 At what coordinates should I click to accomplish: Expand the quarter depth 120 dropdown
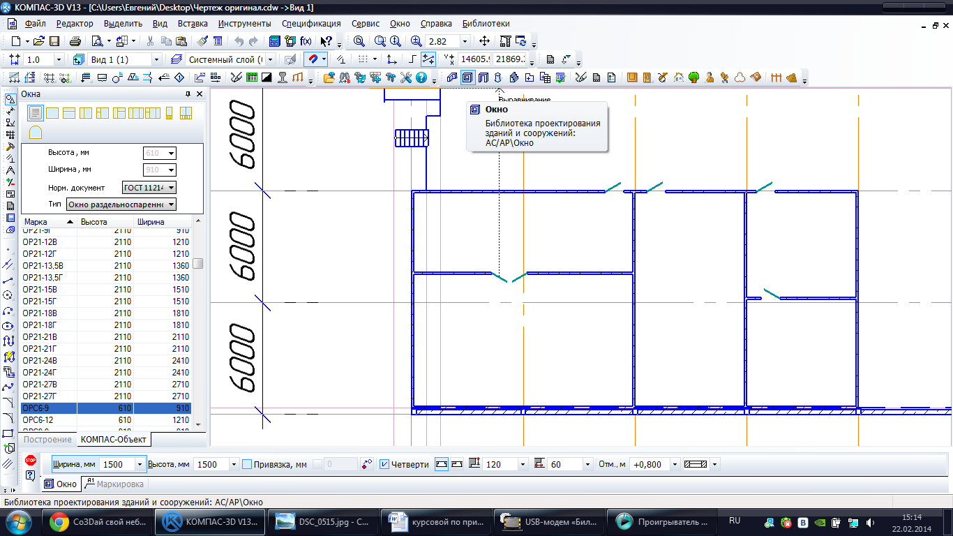coord(523,464)
